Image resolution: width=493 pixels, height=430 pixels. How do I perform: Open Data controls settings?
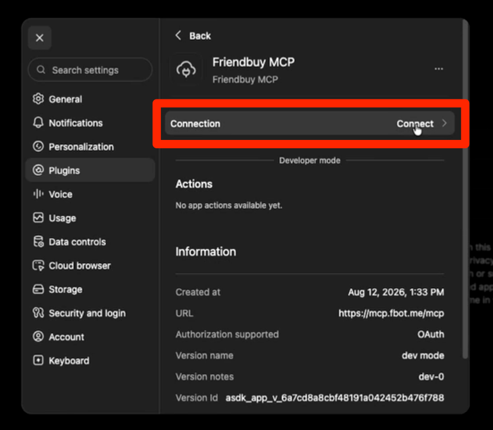(90, 242)
